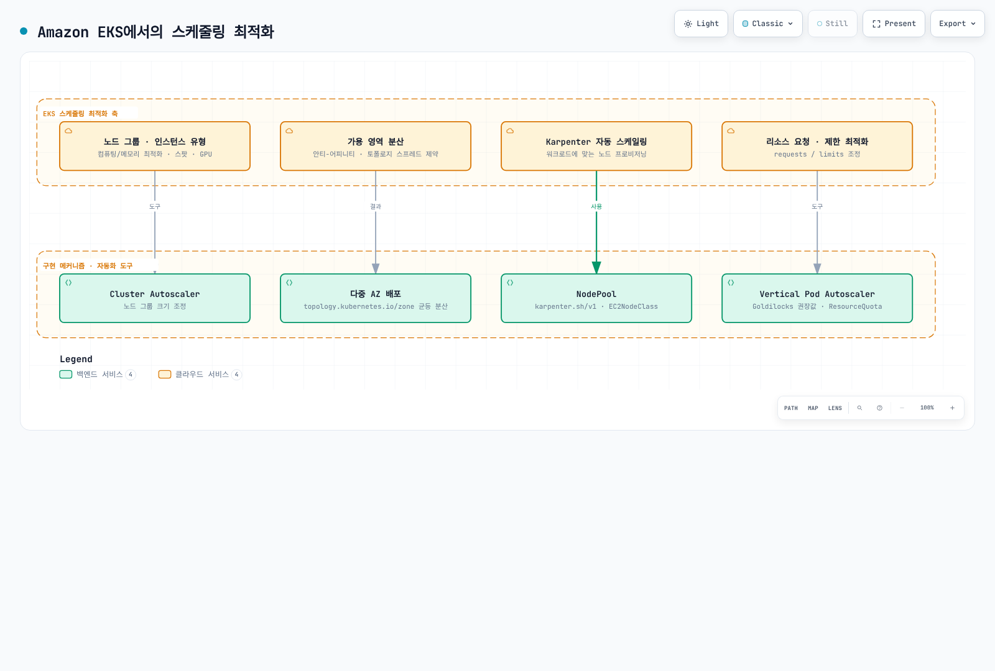
Task: Click subtitle 안티-어피니티 · 토폴로지 스프레드 제약
Action: coord(376,154)
